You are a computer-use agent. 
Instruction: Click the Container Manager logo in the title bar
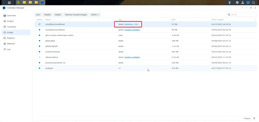[4, 8]
